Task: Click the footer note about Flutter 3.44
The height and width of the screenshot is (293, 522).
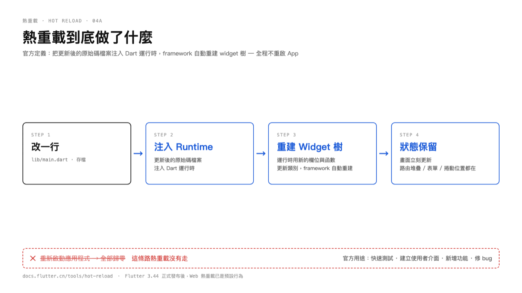Action: coord(184,276)
